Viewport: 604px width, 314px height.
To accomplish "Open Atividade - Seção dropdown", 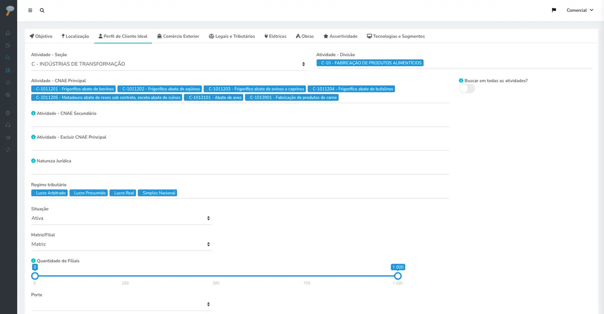I will coord(169,64).
